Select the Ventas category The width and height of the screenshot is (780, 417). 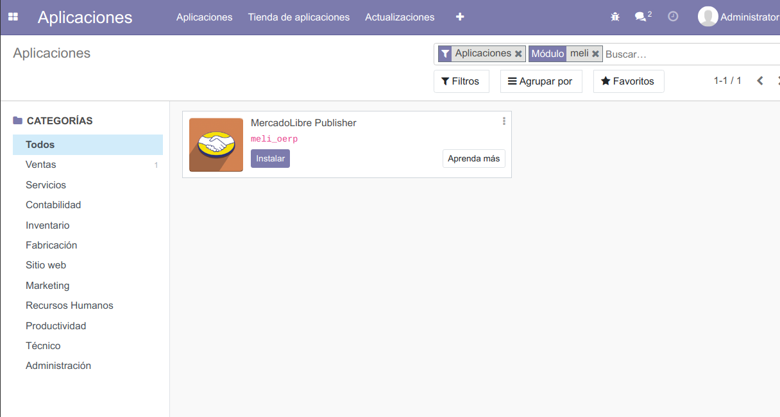[x=42, y=165]
